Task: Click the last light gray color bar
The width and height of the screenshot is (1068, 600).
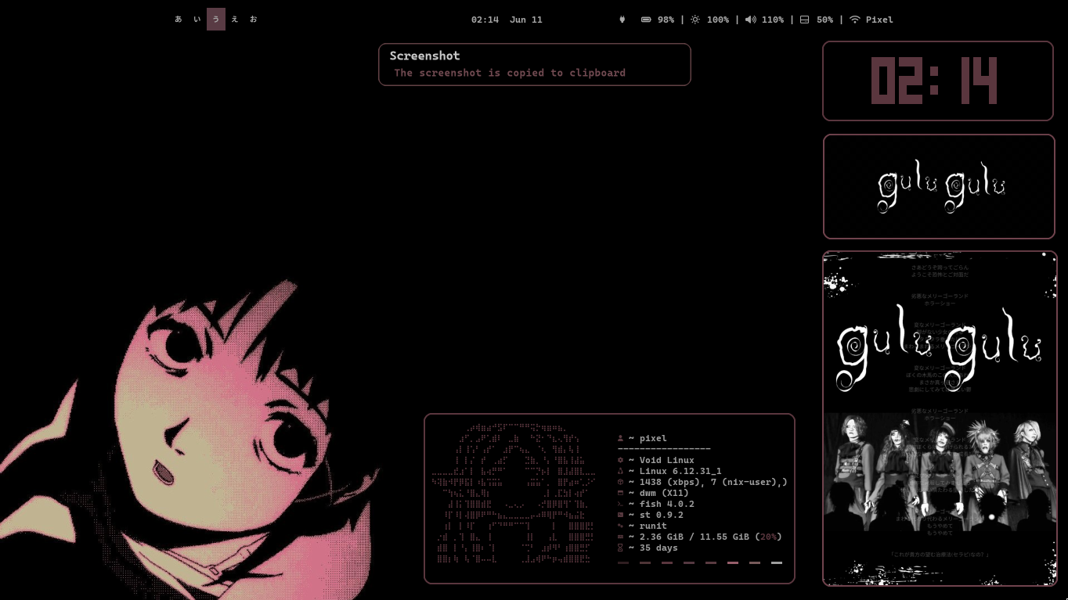Action: coord(777,562)
